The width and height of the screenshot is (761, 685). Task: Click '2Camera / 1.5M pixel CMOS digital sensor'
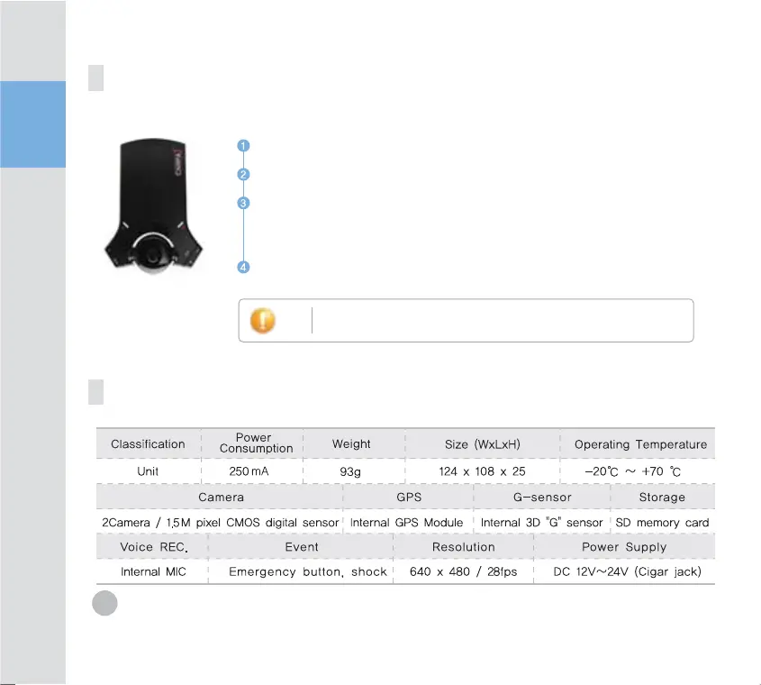[x=220, y=522]
